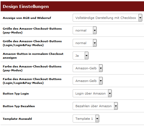Viewport: 144px width, 131px height.
Task: Open button size dropdown for pay-Modus
Action: tap(85, 30)
